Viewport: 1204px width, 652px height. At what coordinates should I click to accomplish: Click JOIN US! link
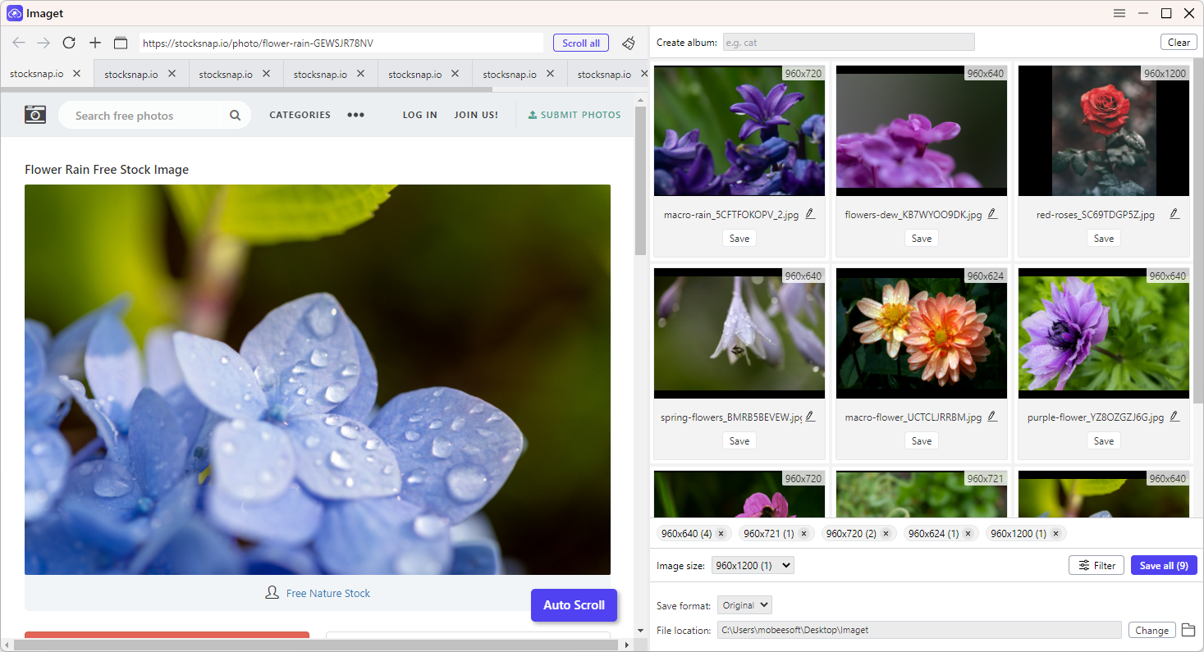[x=476, y=115]
